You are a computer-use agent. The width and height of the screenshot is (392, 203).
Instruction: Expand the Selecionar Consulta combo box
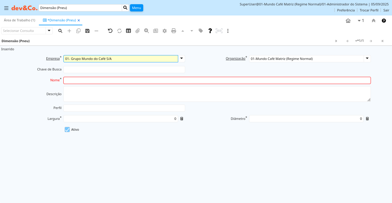[49, 31]
